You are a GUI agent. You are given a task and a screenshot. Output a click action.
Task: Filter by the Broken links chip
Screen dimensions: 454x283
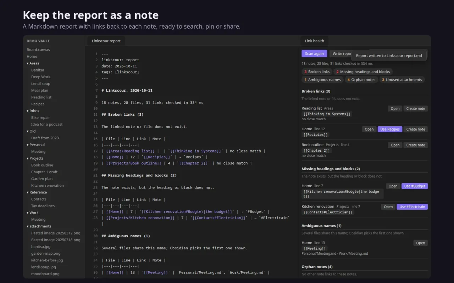coord(317,72)
